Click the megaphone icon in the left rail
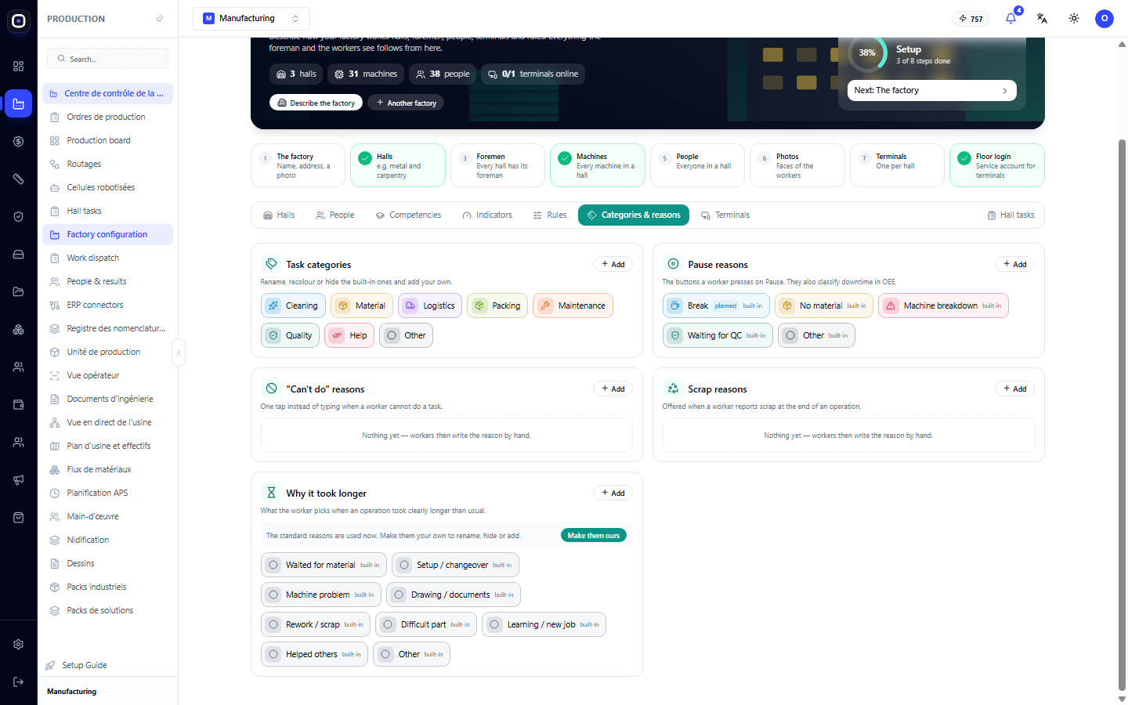The width and height of the screenshot is (1128, 705). 19,479
